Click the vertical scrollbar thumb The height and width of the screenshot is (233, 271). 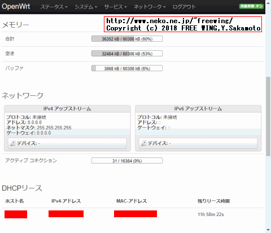pos(268,116)
